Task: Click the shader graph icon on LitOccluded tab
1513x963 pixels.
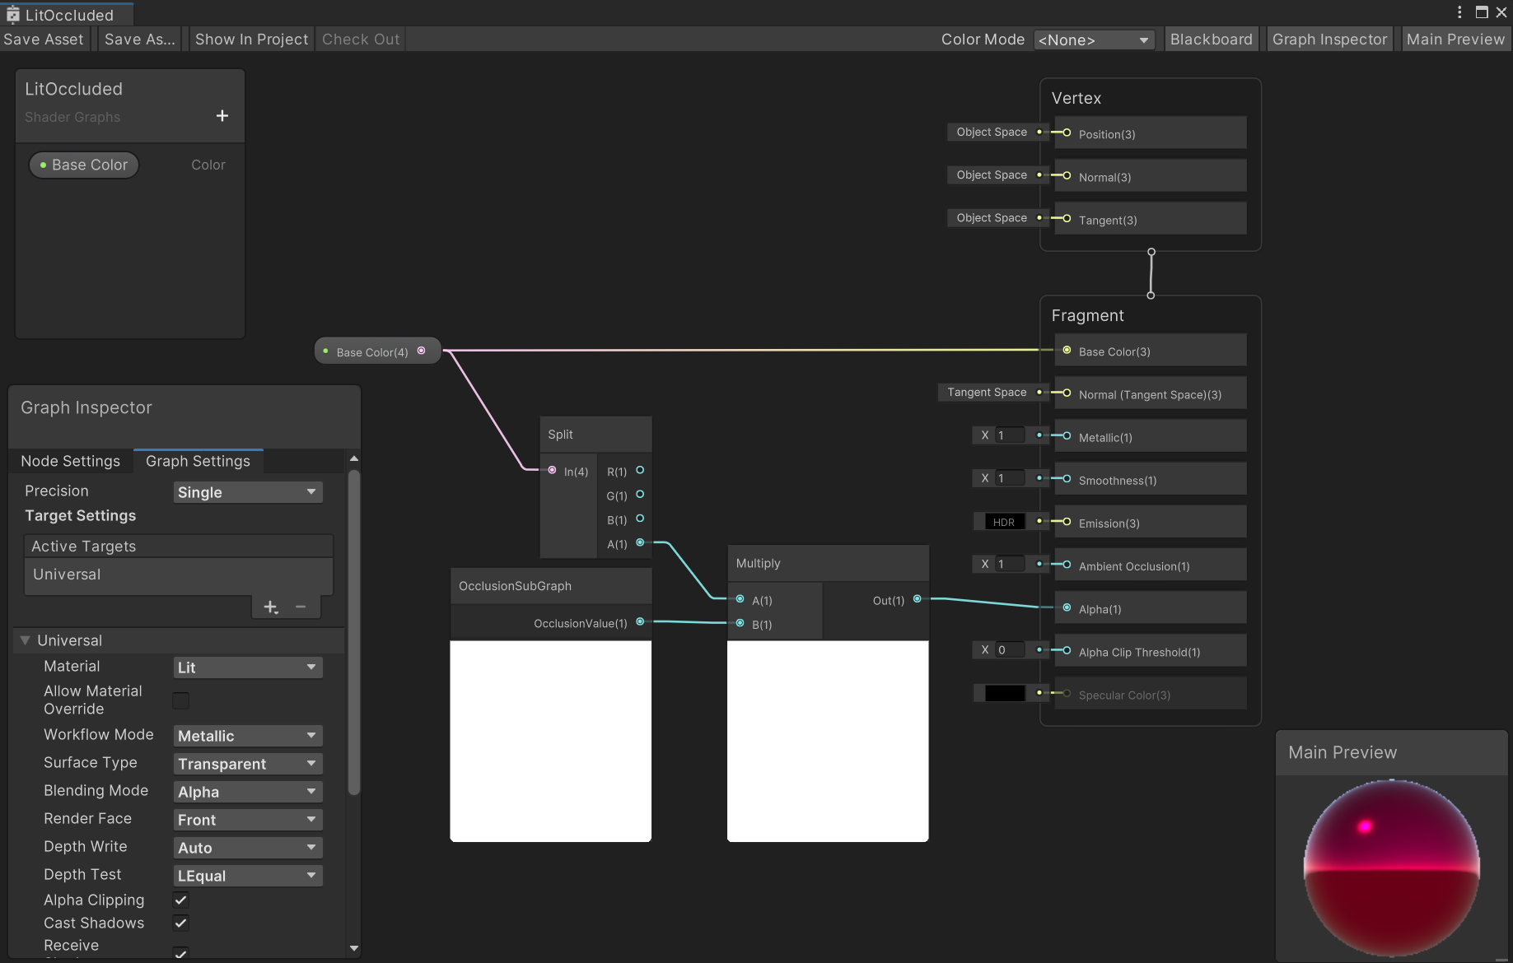Action: click(12, 14)
